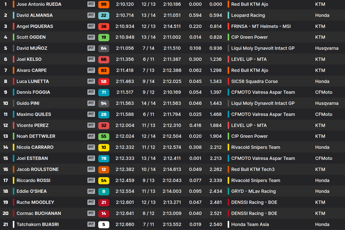Screen dimensions: 345x230
Task: Open rider Angel PIQUERAS
Action: (35, 26)
